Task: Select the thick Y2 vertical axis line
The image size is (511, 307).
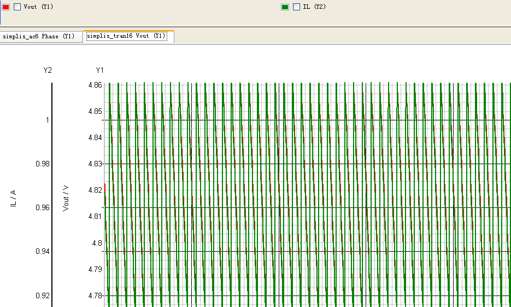Action: [x=52, y=192]
